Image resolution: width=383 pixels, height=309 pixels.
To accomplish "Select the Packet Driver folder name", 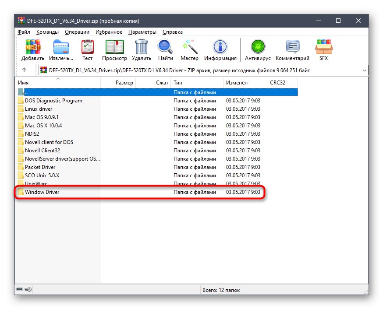I will tap(40, 167).
